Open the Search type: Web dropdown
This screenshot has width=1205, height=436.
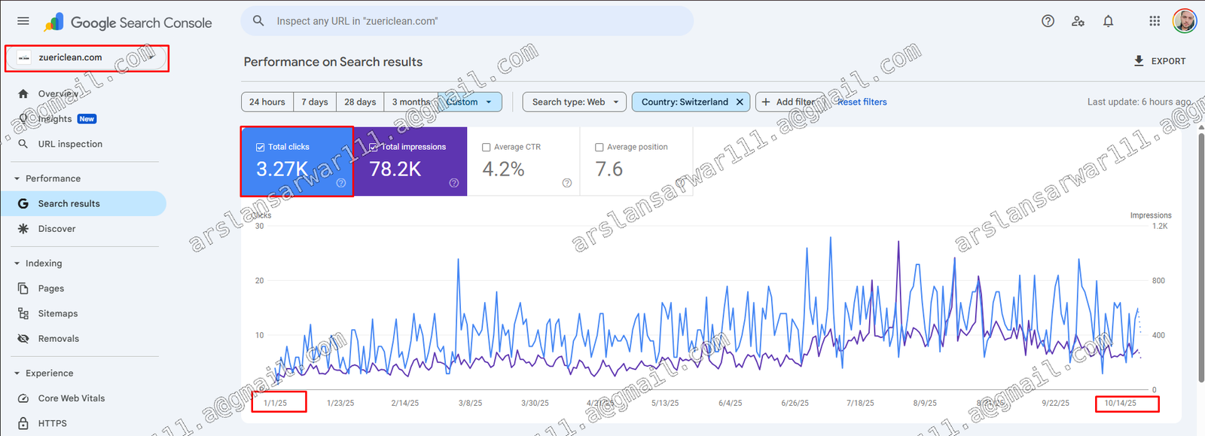coord(575,102)
